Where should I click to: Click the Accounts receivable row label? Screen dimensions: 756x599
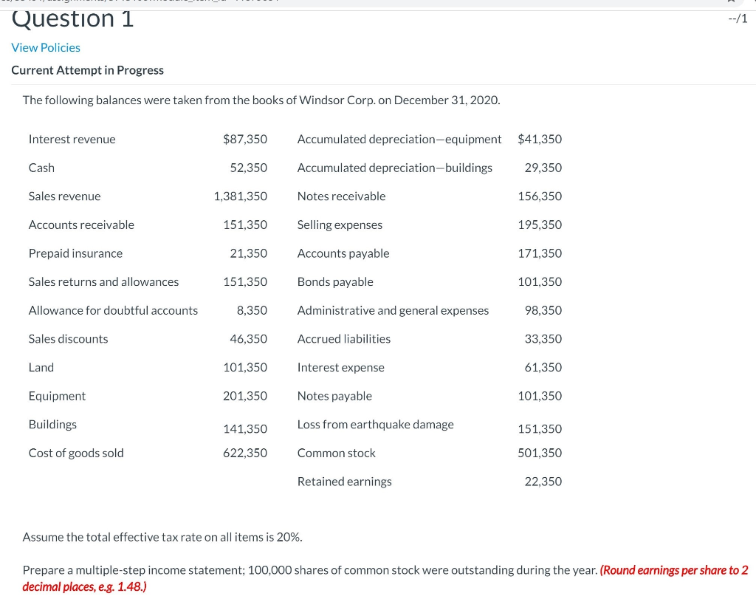coord(81,225)
